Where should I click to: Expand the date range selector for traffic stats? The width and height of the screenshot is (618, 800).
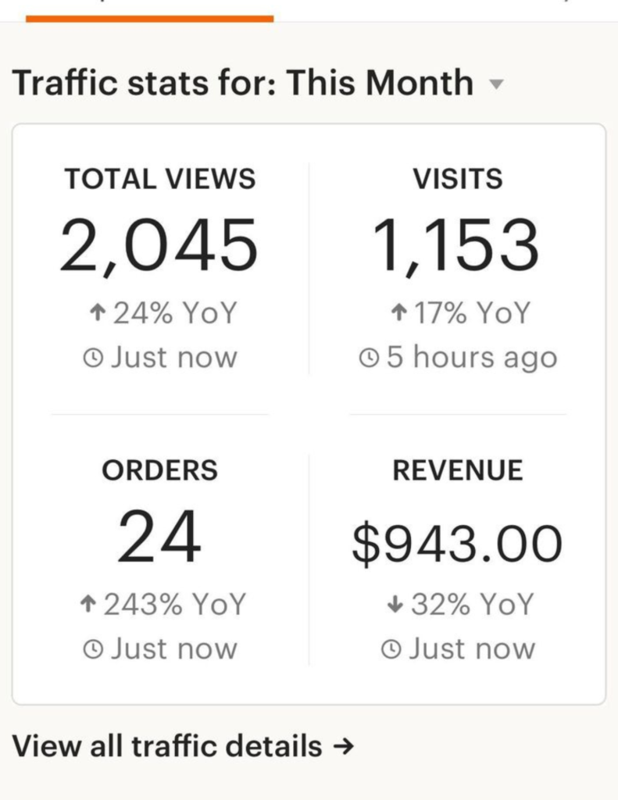498,83
